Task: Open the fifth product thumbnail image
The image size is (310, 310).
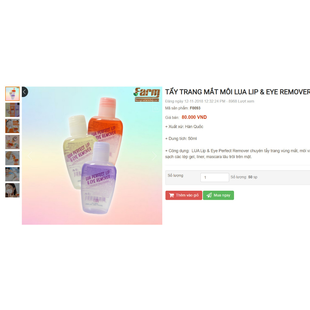Action: pos(12,158)
